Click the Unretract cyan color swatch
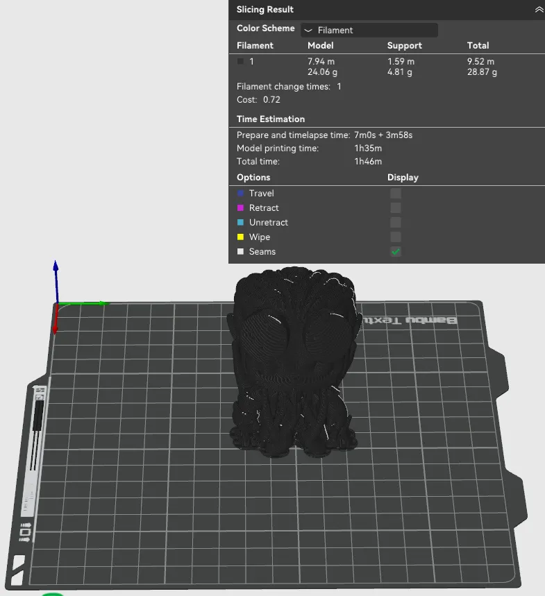Screen dimensions: 545x596 [240, 222]
